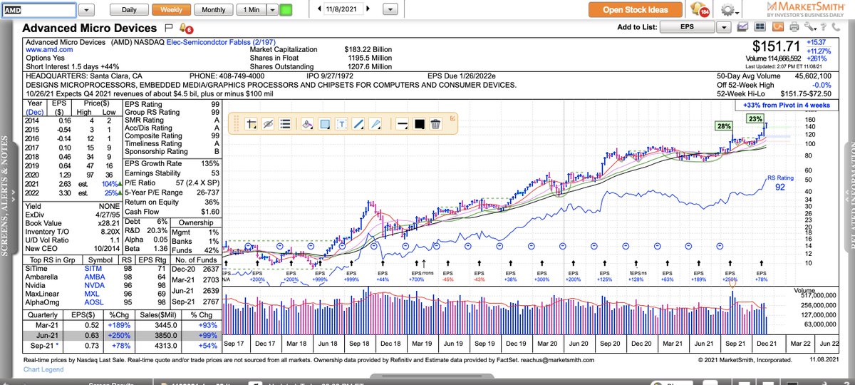Screen dimensions: 855x385
Task: Click the 2021 estimate annual EPS row
Action: (x=73, y=183)
